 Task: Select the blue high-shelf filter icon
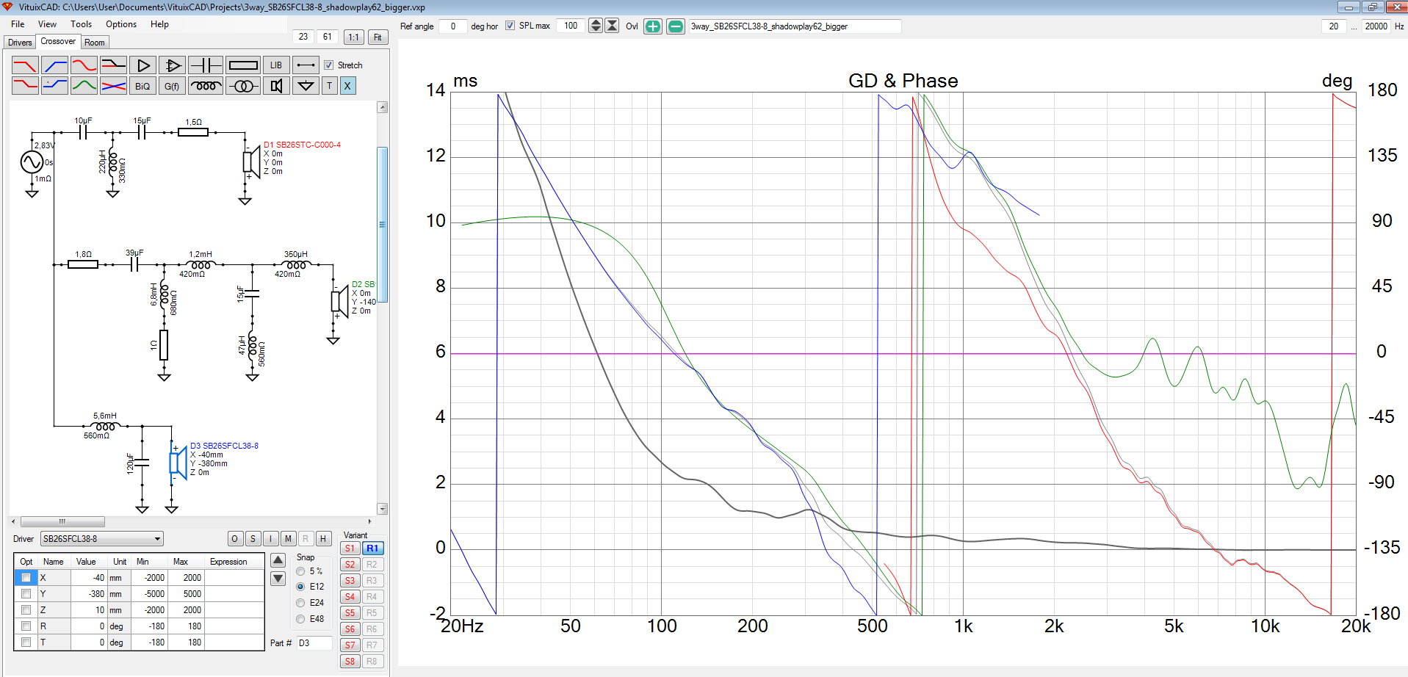click(x=54, y=86)
